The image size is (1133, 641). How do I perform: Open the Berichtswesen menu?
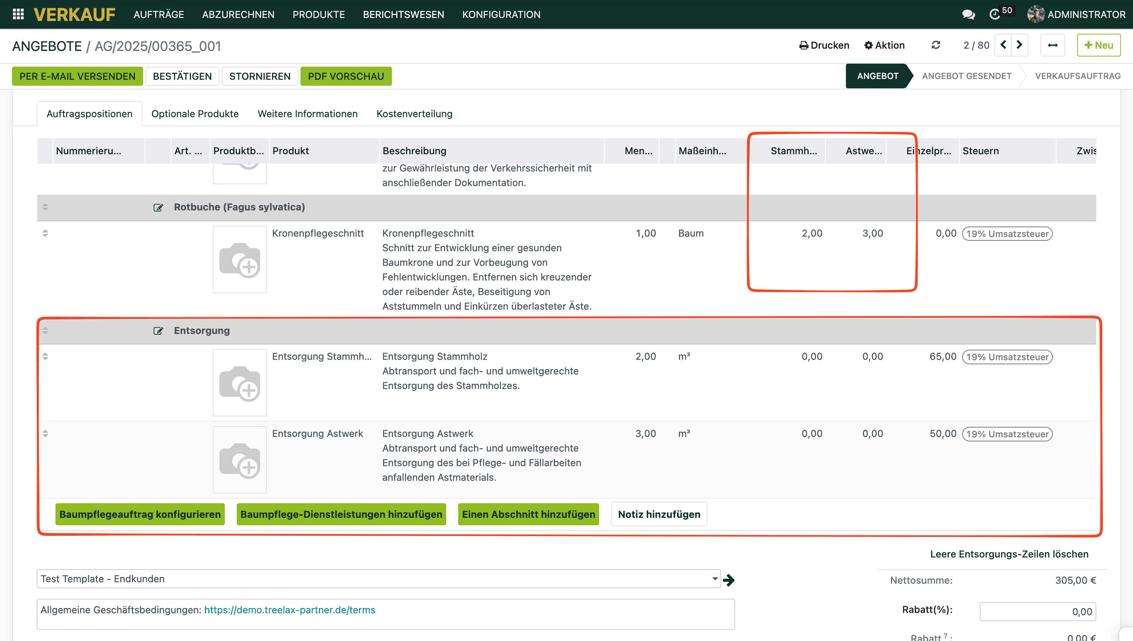pos(403,15)
